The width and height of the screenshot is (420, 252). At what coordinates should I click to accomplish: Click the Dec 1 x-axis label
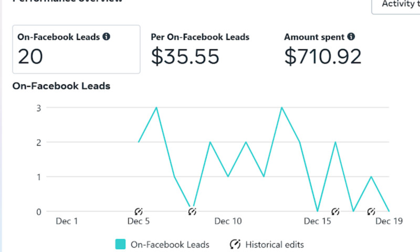tap(67, 222)
